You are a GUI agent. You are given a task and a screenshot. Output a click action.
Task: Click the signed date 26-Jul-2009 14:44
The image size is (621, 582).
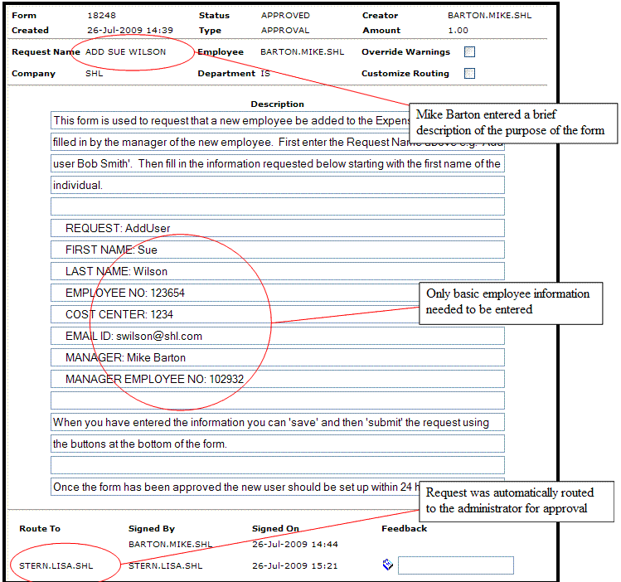295,544
